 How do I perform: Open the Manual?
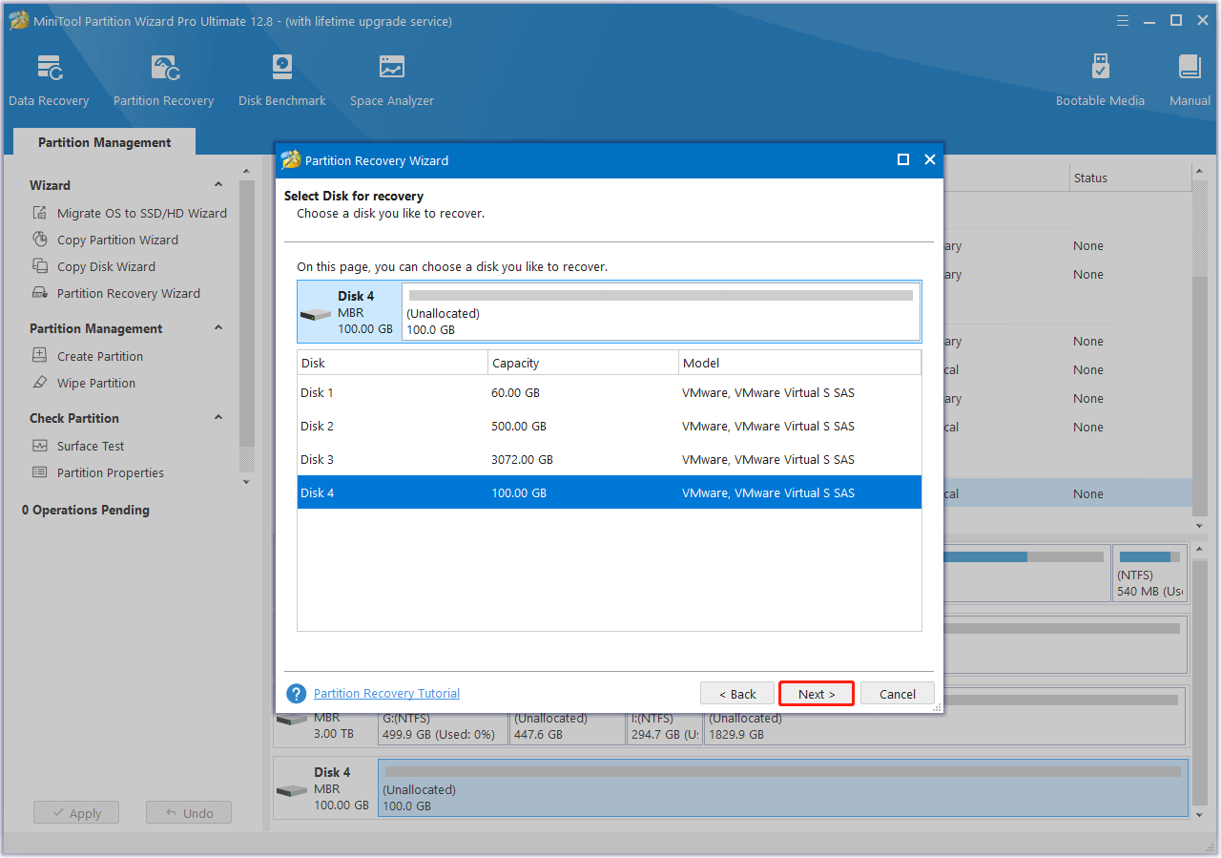pyautogui.click(x=1190, y=80)
